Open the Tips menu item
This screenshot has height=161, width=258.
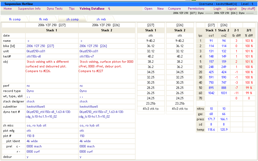coord(72,9)
